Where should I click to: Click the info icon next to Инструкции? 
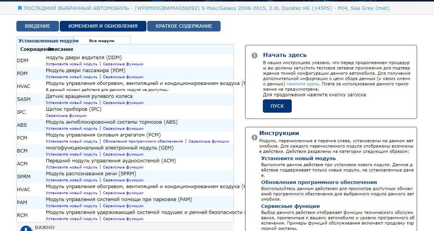(254, 137)
